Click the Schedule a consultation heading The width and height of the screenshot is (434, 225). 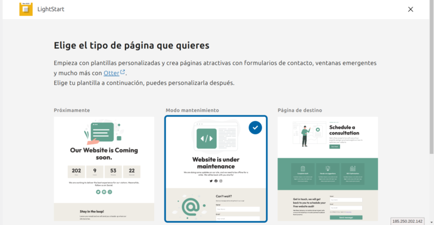point(344,130)
